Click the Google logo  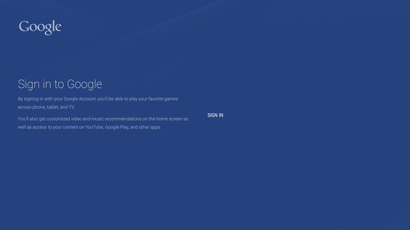coord(40,27)
